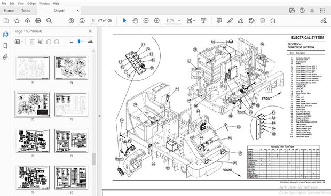The width and height of the screenshot is (331, 196).
Task: Open the Window menu
Action: coord(44,3)
